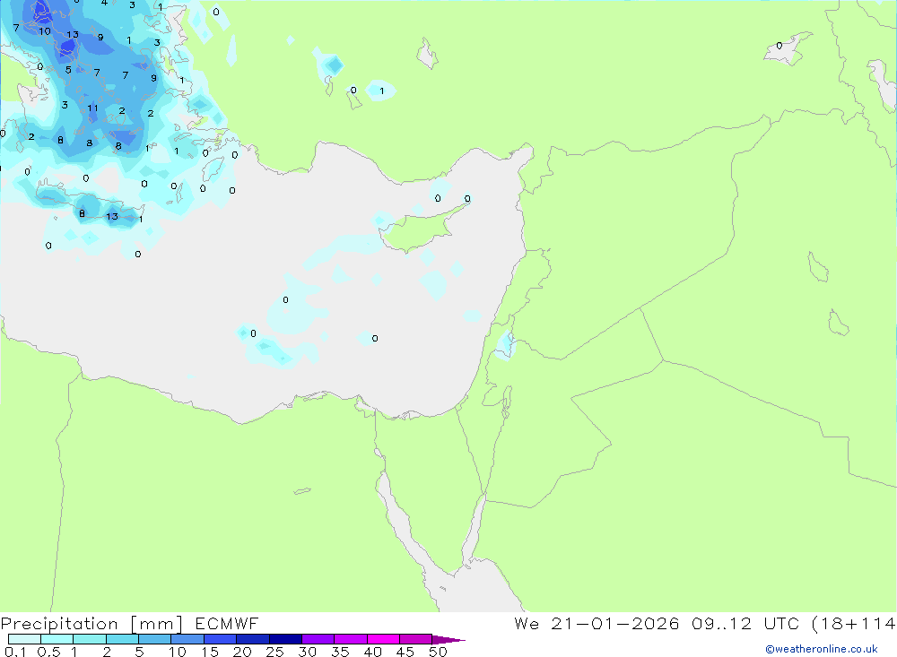The image size is (897, 657).
Task: Click the 0.1–0.5 mm legend color swatch
Action: pos(24,639)
